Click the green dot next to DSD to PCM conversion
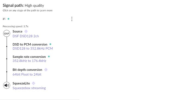The image size is (176, 100). click(51, 44)
